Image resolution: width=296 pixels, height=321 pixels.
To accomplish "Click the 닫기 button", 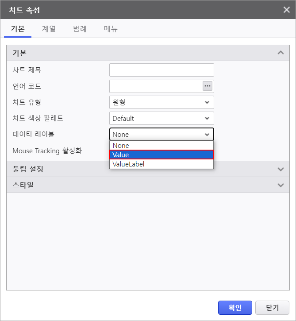I will click(272, 307).
